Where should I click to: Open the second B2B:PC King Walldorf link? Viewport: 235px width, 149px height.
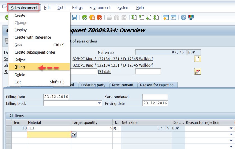pyautogui.click(x=113, y=65)
